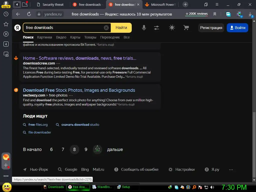The width and height of the screenshot is (256, 192).
Task: Search suggestion free-files.org
Action: [x=38, y=124]
